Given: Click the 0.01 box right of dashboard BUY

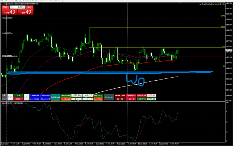Looking at the screenshot, I should (x=26, y=97).
